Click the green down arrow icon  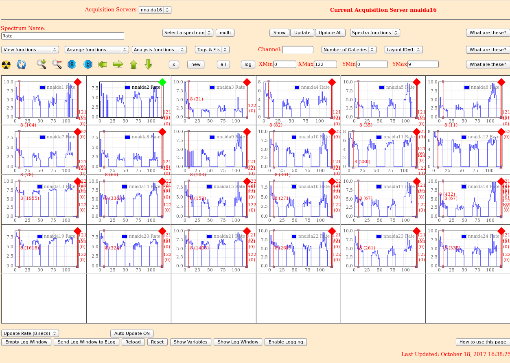click(x=148, y=64)
